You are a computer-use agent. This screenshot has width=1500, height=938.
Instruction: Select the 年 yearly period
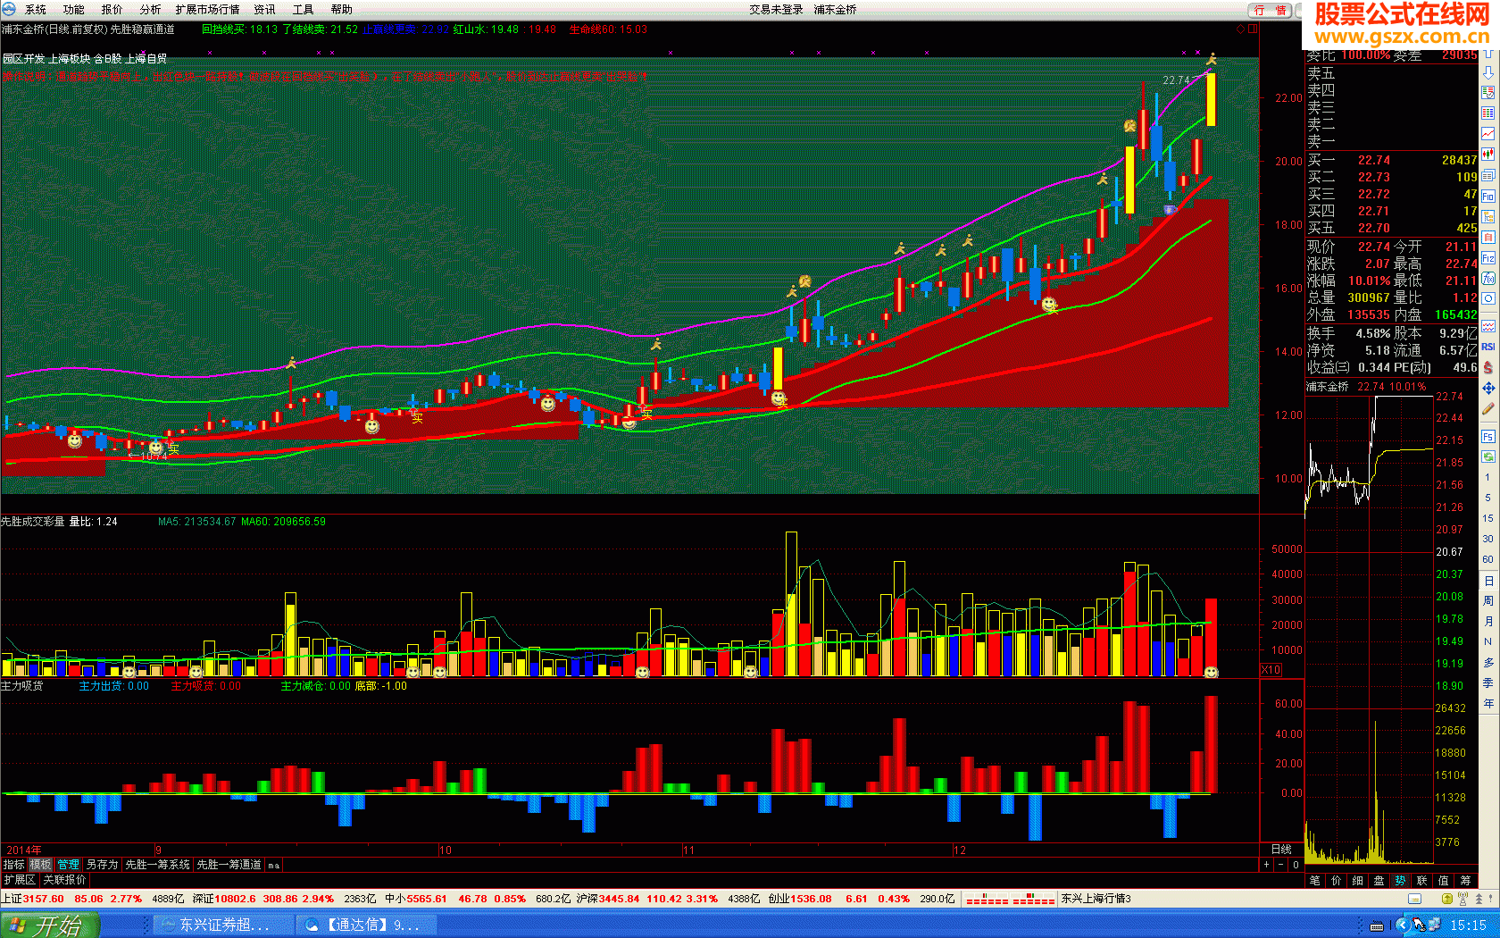(x=1488, y=703)
